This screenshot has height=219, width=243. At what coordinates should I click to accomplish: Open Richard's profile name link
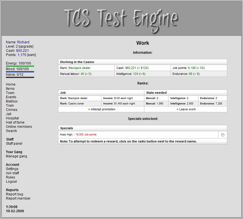click(23, 42)
